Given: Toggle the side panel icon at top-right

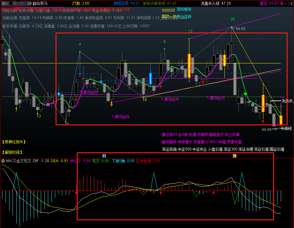Looking at the screenshot, I should coord(291,3).
